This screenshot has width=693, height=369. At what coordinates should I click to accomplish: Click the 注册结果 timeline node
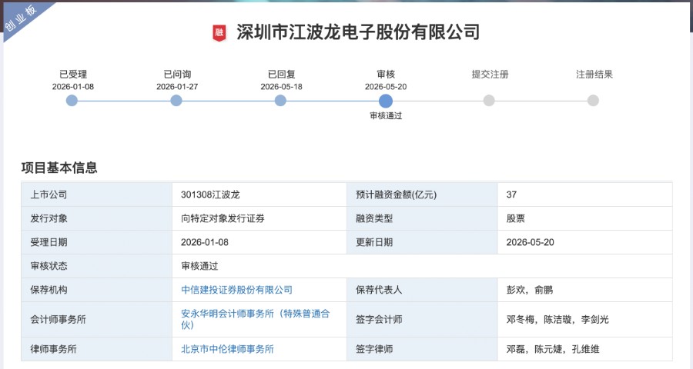[593, 101]
